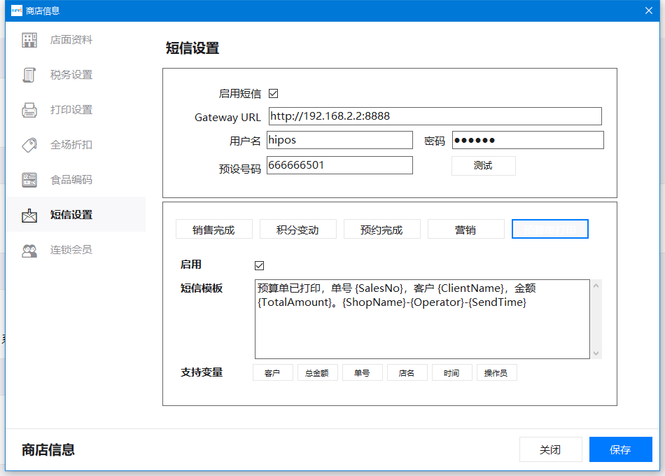Click the store-wide discount tag icon
Viewport: 665px width, 476px height.
tap(29, 145)
